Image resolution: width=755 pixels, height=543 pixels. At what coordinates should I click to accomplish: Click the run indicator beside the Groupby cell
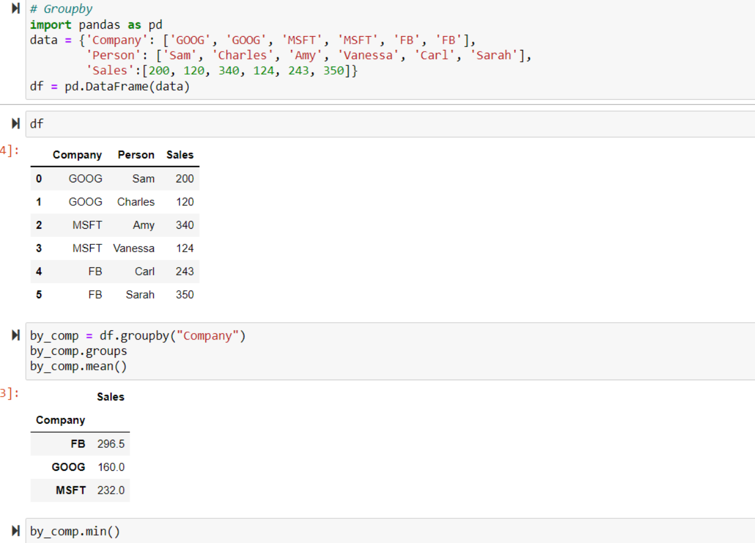15,8
